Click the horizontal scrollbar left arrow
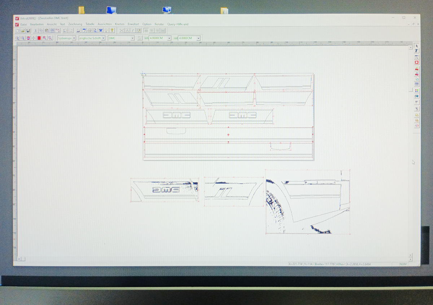Image resolution: width=433 pixels, height=305 pixels. click(19, 259)
